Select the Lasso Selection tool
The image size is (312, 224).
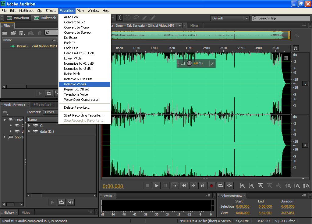click(x=136, y=18)
